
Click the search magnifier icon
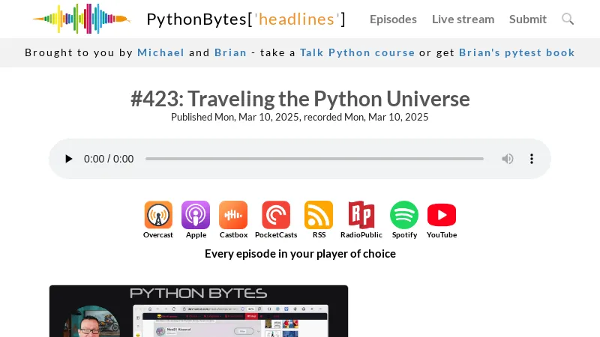568,19
